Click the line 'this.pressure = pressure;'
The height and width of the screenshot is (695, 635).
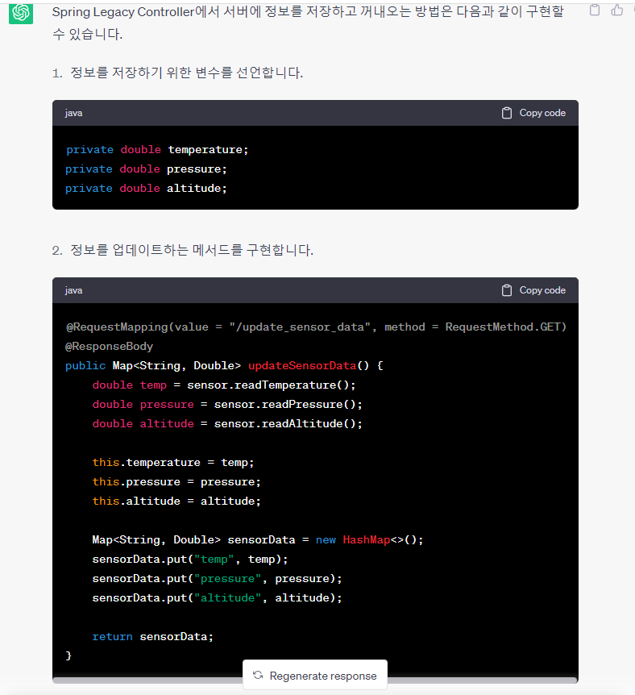tap(176, 482)
